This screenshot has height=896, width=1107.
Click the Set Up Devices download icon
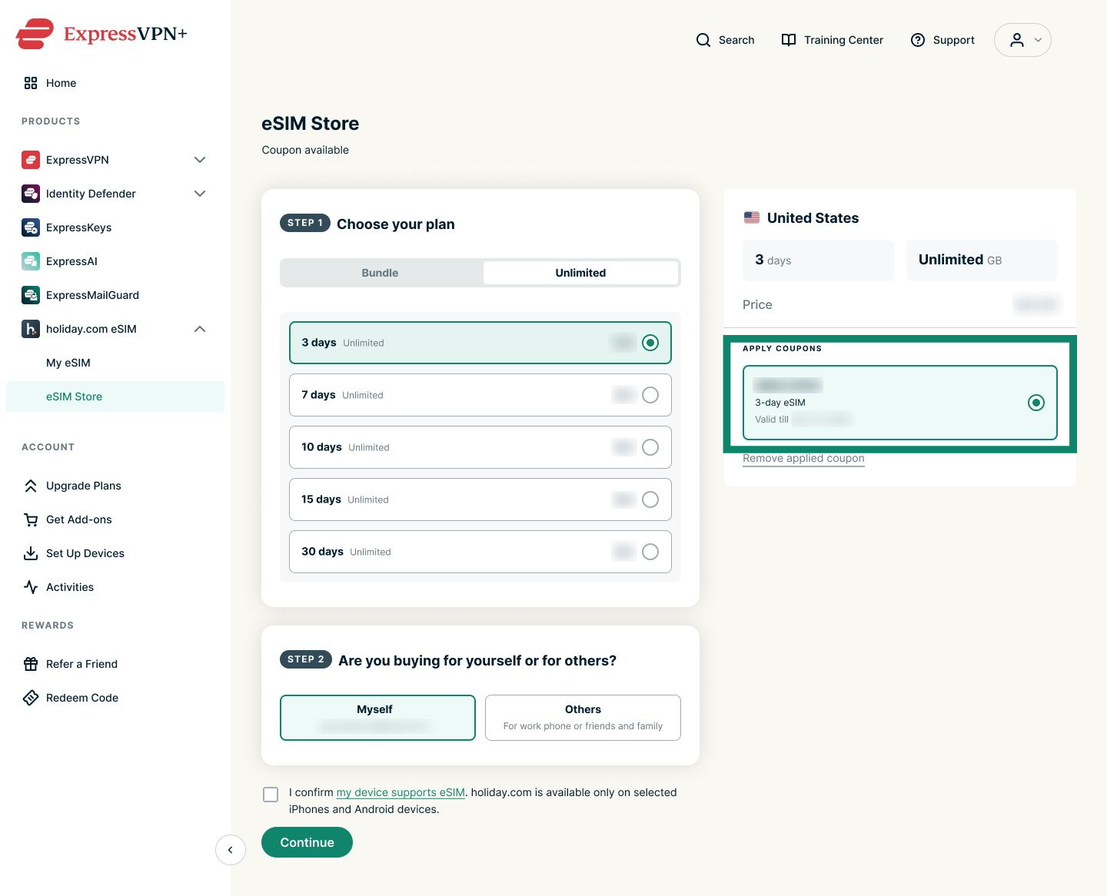[x=31, y=553]
